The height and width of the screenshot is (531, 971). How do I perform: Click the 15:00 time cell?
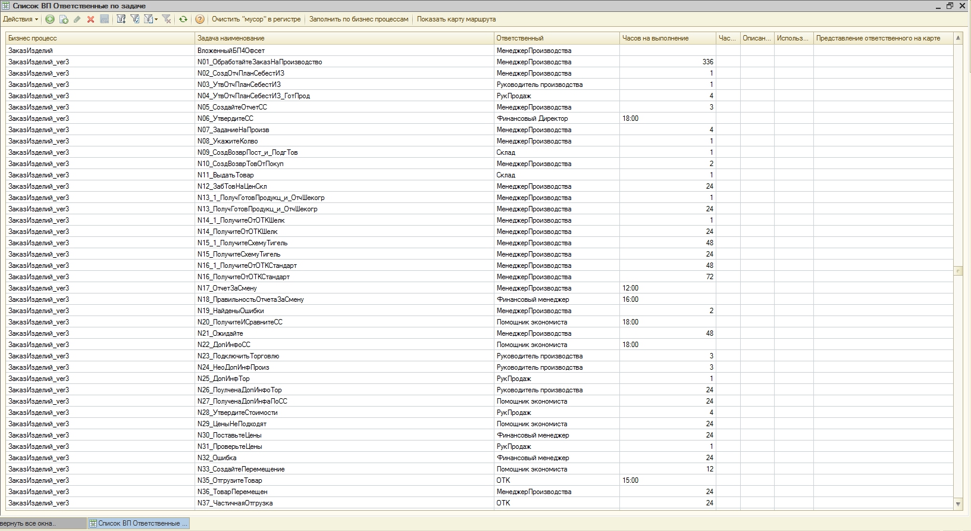tap(668, 480)
